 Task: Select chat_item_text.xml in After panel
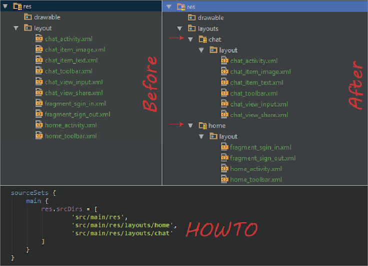click(257, 82)
